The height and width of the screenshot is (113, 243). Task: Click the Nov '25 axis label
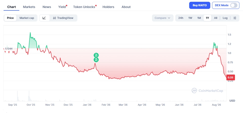pos(50,105)
